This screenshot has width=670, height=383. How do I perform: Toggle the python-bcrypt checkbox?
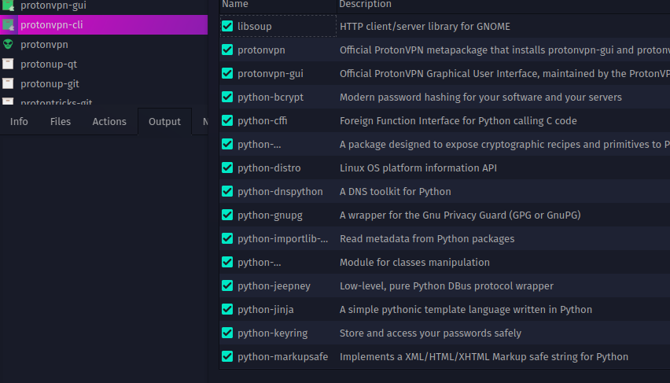(x=227, y=97)
